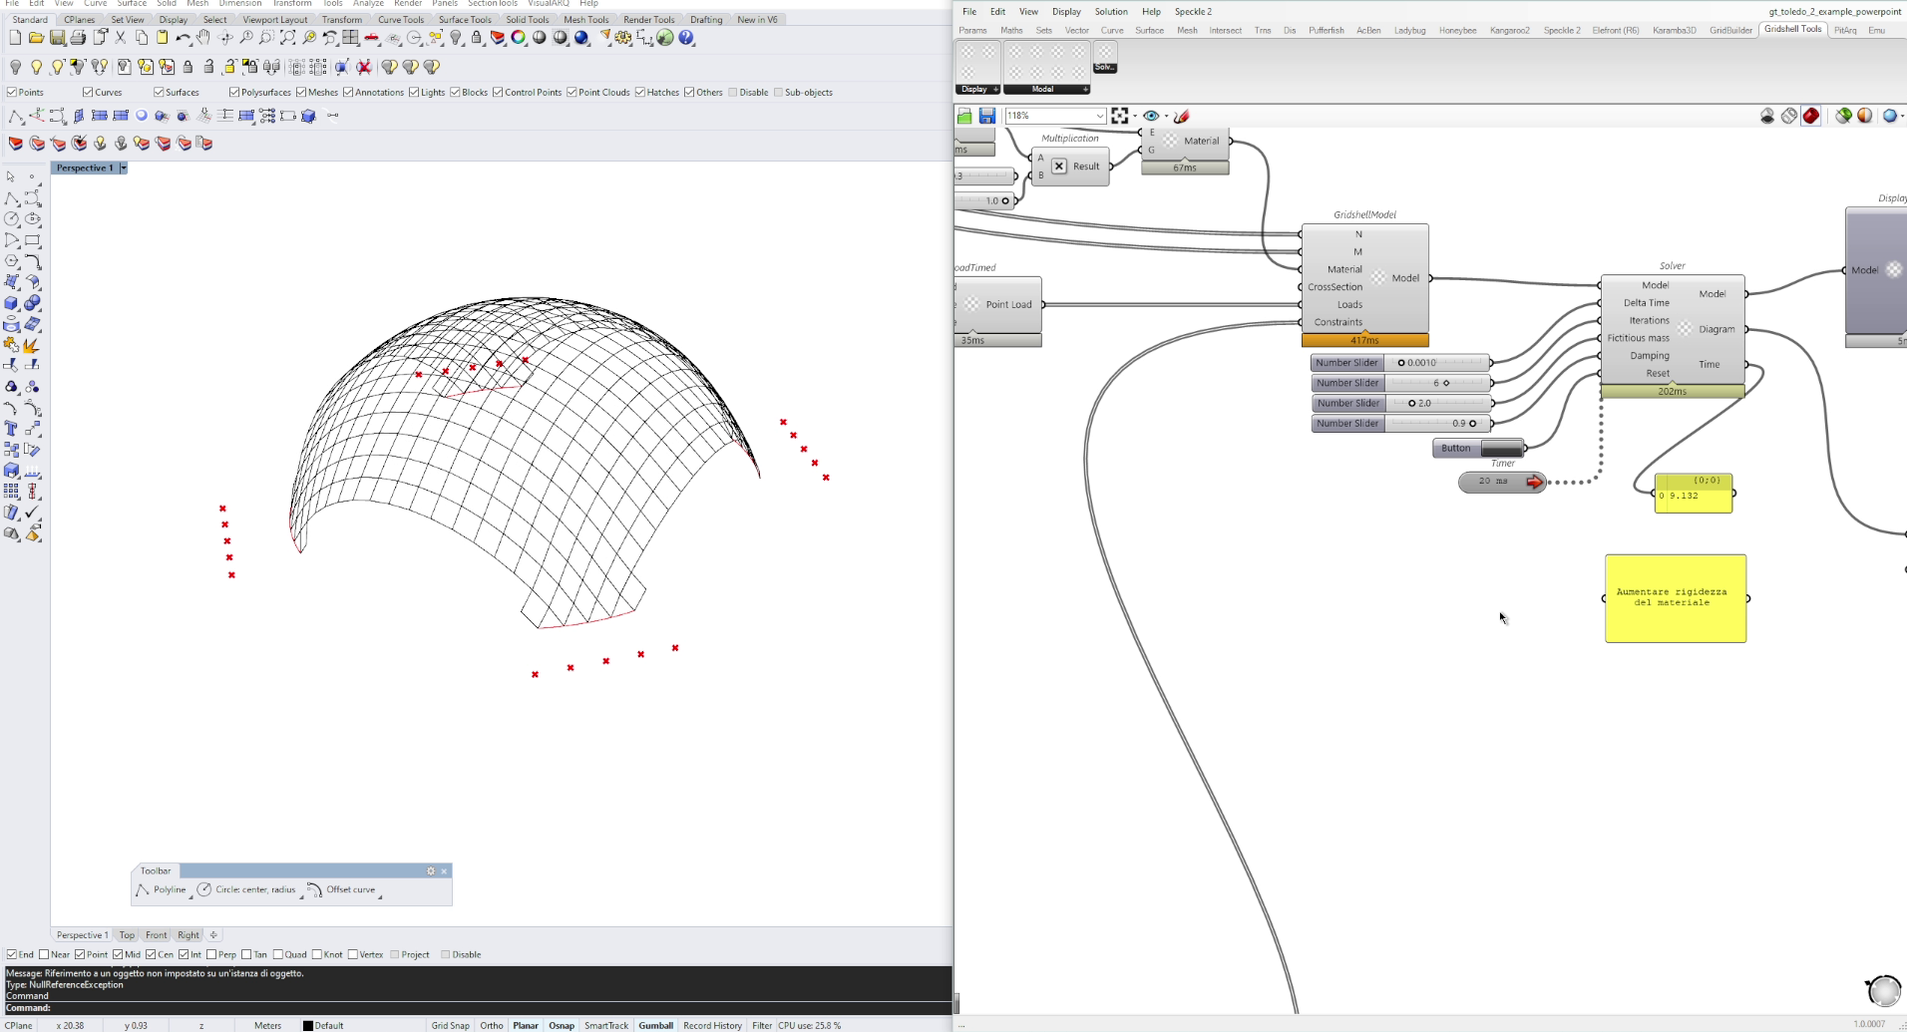Click the Explode icon in left sidebar
Screen dimensions: 1907x1032
point(32,345)
